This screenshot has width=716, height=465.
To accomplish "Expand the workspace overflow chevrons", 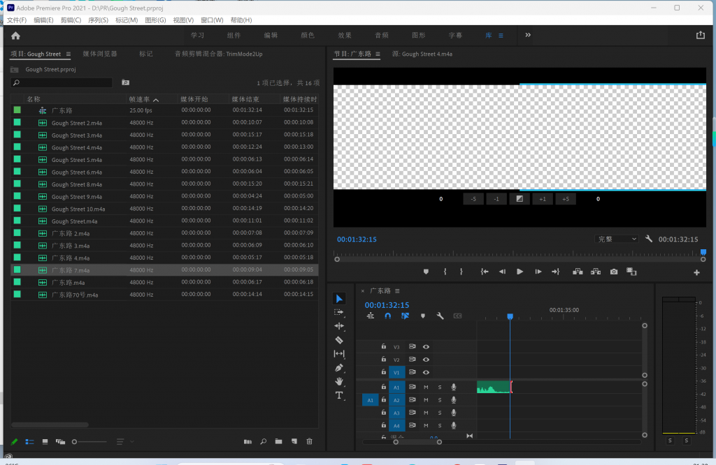I will (528, 35).
